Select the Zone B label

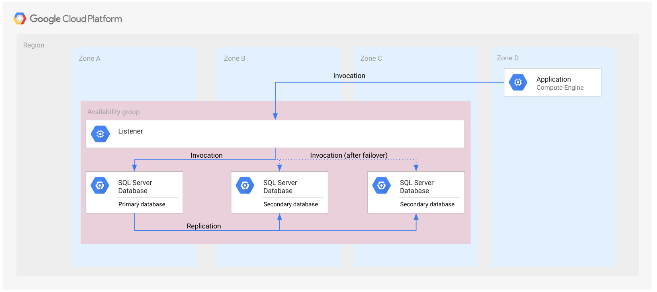234,58
